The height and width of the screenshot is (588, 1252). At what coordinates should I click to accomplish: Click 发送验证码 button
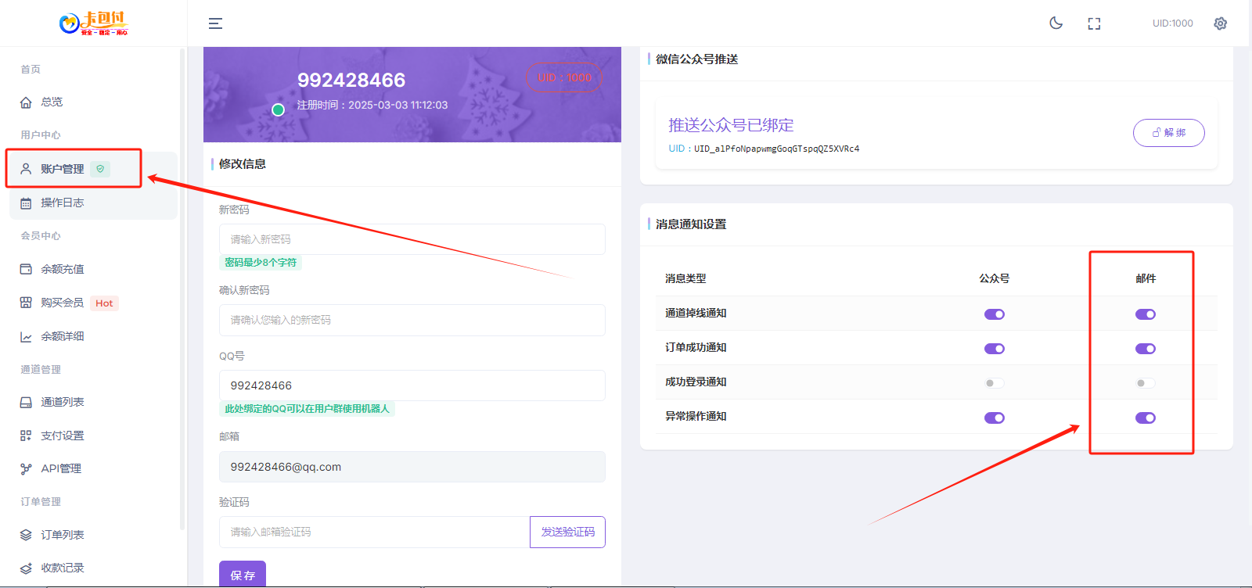[567, 532]
